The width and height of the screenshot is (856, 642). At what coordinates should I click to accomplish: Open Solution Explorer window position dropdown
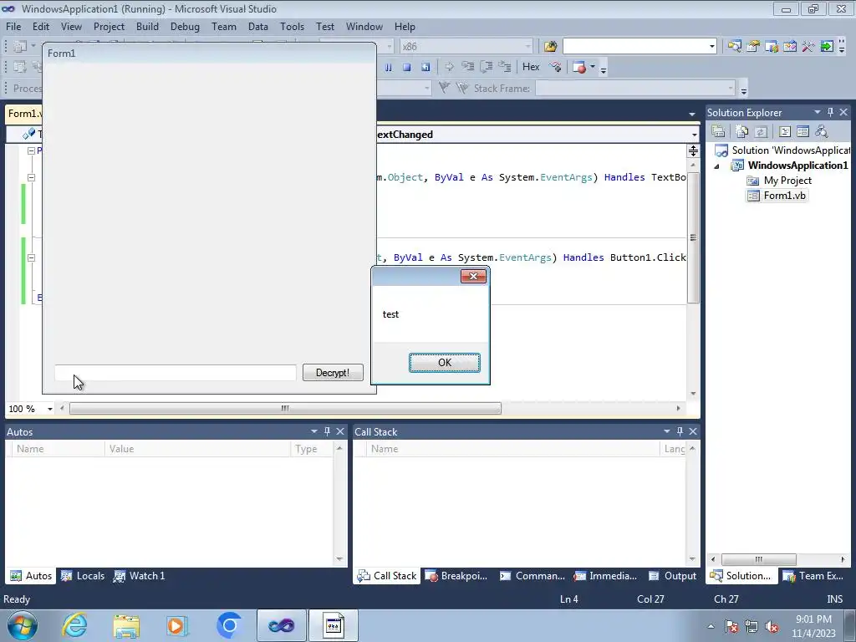coord(818,112)
